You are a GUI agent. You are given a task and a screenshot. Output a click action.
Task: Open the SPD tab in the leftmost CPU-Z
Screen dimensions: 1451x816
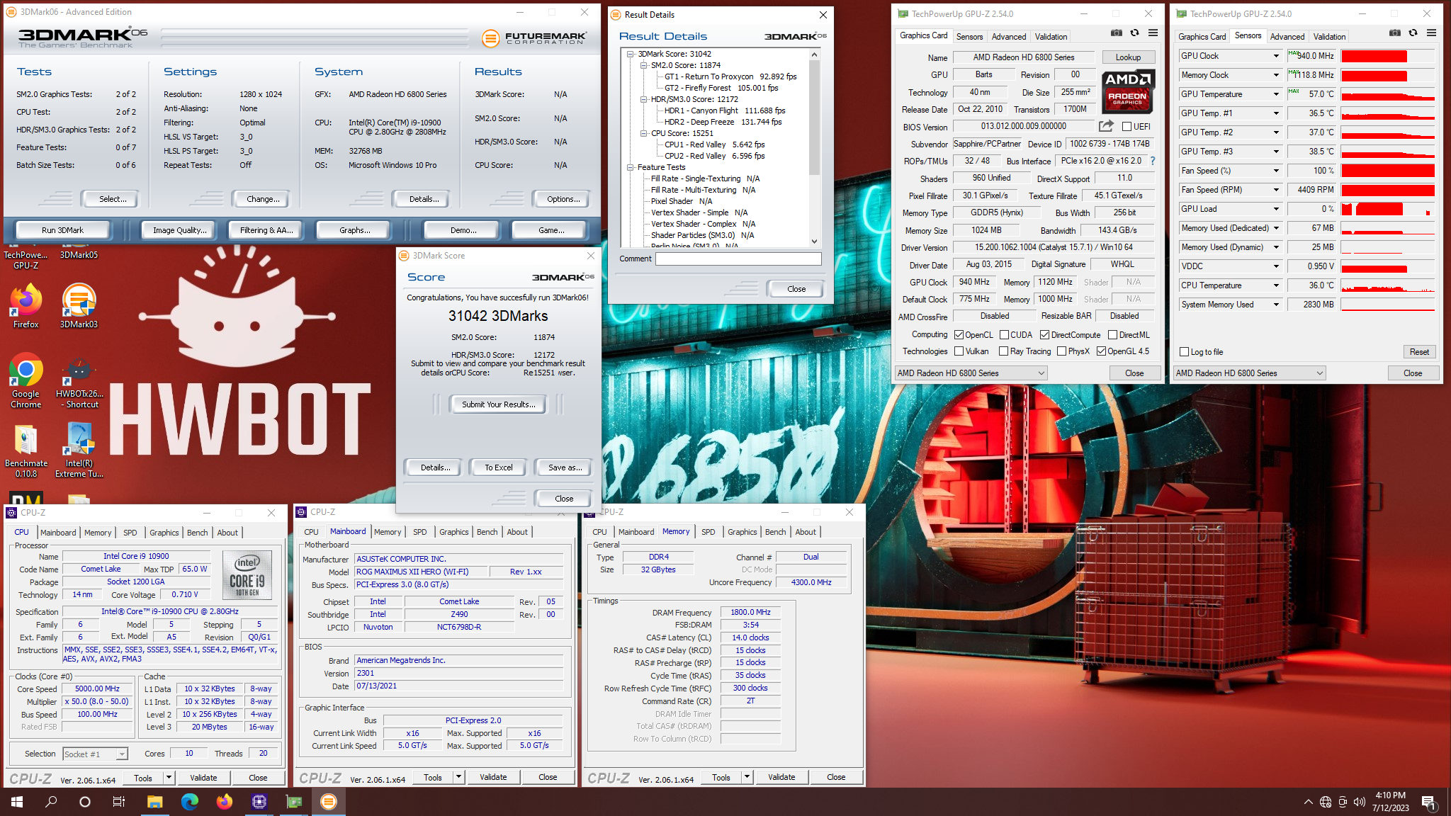tap(130, 533)
